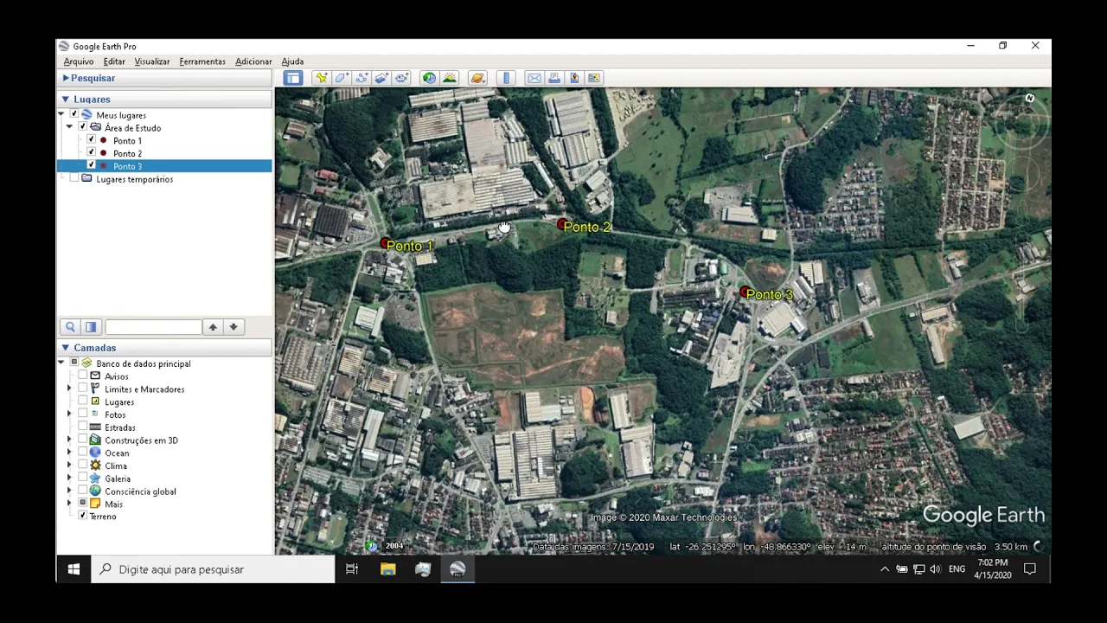The image size is (1107, 623).
Task: Open the planet switcher (Saturn) icon
Action: pyautogui.click(x=478, y=78)
